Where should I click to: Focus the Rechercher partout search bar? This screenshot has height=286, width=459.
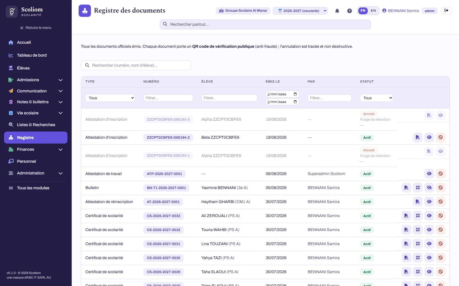[265, 24]
